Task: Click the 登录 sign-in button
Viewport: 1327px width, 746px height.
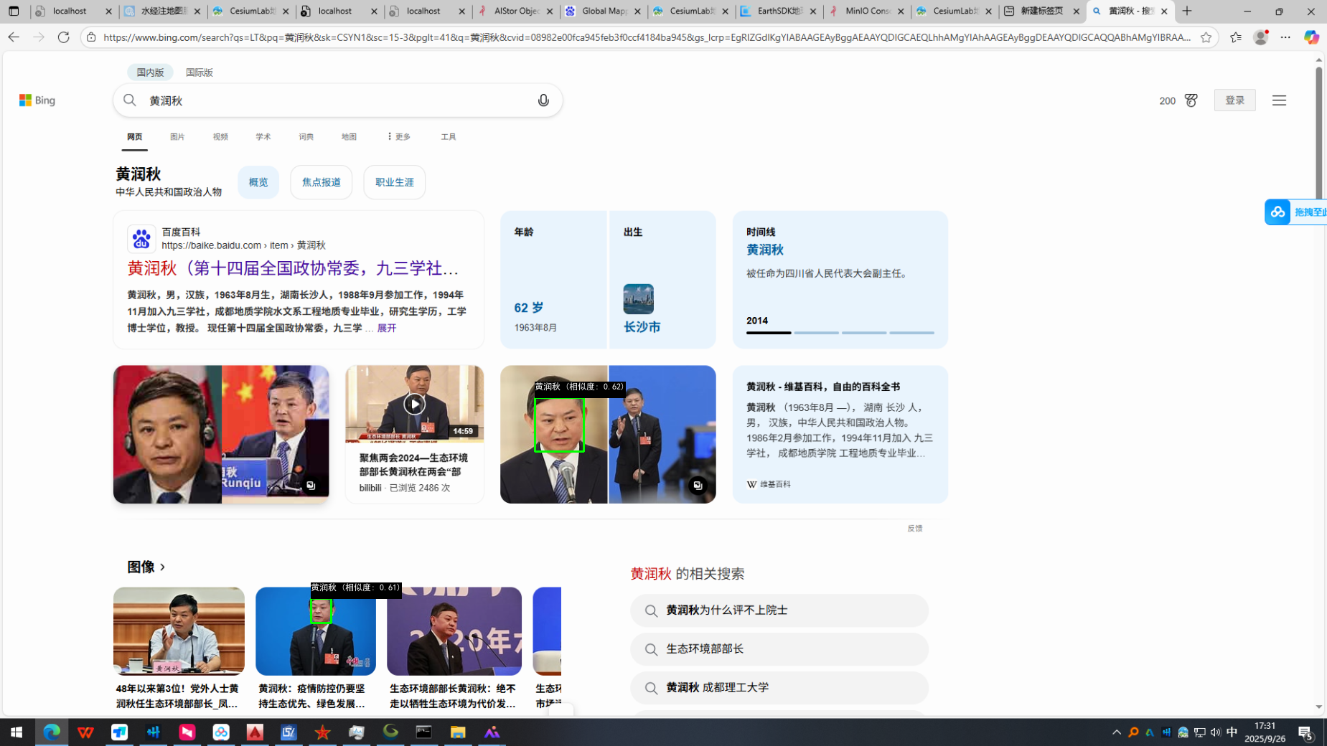Action: point(1234,100)
